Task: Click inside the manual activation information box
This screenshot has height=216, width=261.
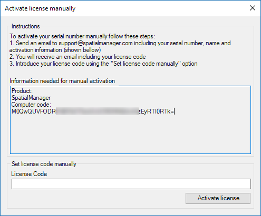Action: (130, 120)
